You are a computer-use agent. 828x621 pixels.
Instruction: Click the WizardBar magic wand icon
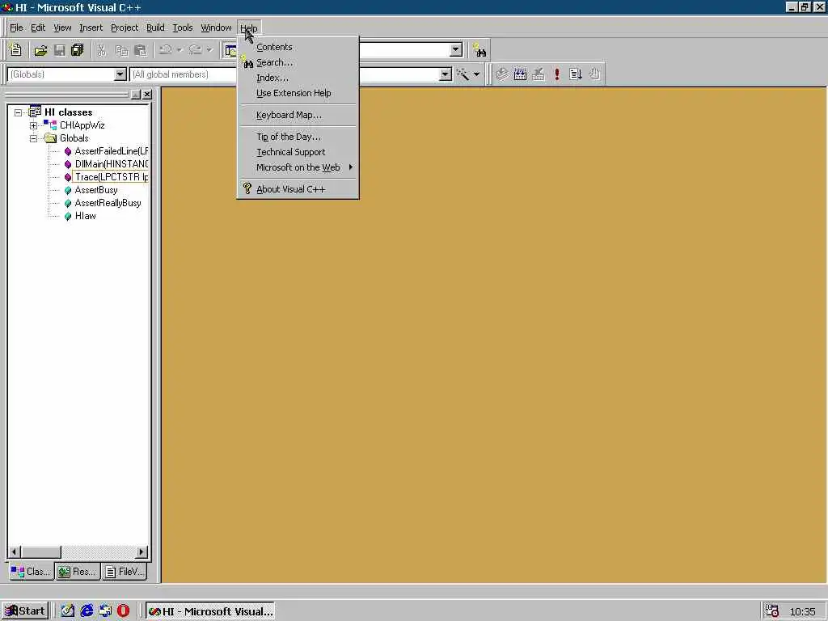[463, 74]
